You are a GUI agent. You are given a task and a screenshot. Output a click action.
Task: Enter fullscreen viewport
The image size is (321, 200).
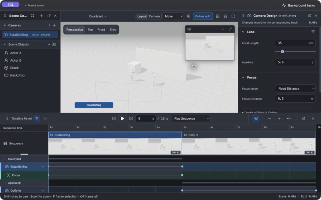(x=233, y=16)
